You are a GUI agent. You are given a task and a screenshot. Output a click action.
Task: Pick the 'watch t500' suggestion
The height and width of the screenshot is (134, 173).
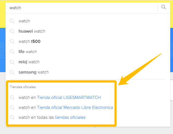tap(29, 41)
